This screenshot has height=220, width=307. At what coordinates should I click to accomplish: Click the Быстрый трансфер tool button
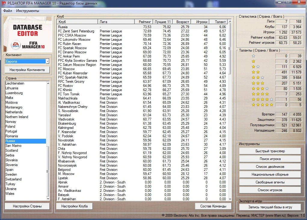click(270, 151)
